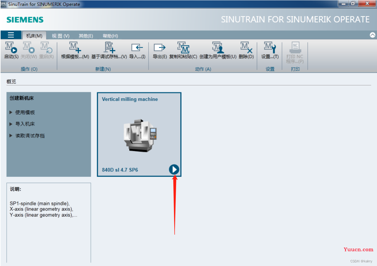Select 创建为用户模板(U) icon

click(218, 48)
